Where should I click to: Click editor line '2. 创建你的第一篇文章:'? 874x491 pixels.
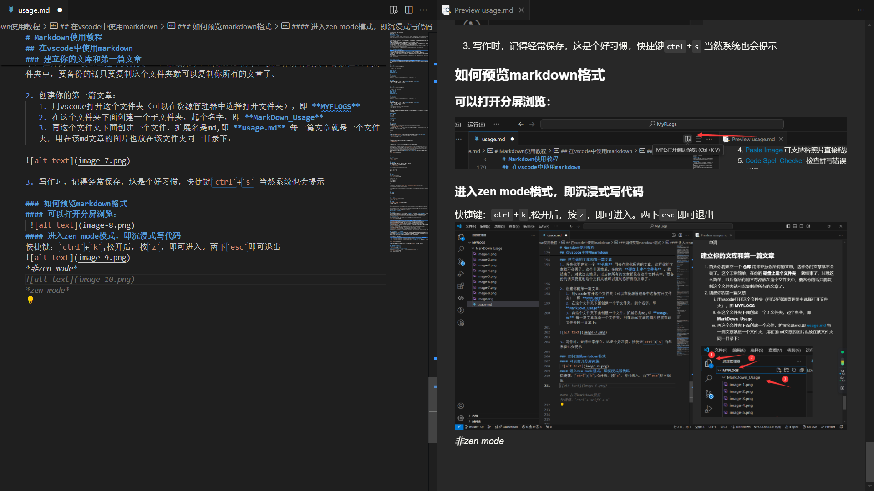click(71, 95)
